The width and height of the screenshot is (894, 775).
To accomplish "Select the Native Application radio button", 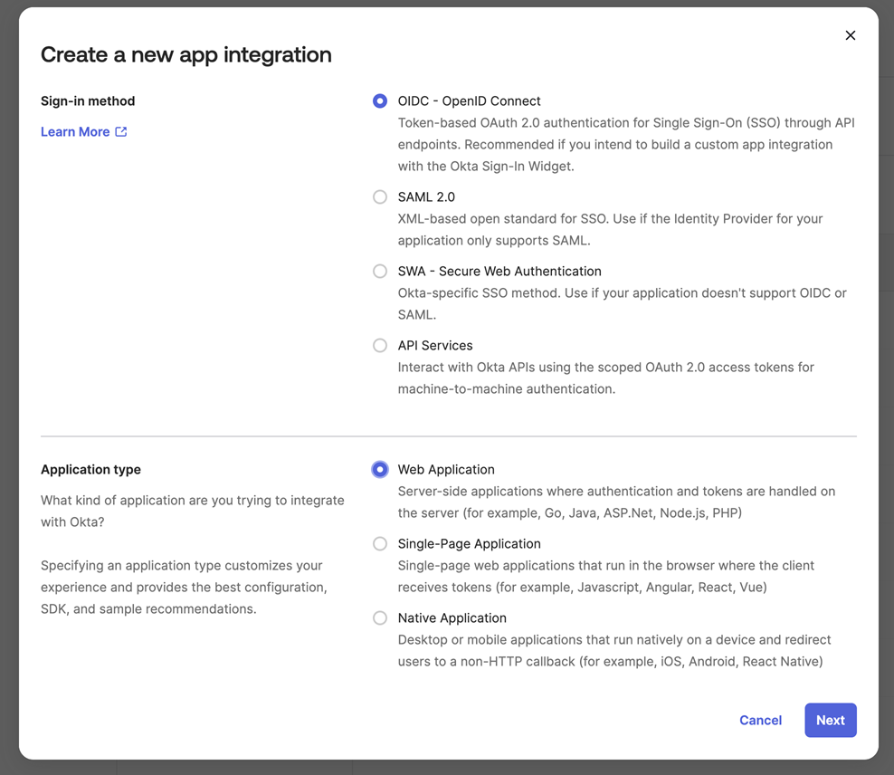I will tap(380, 618).
